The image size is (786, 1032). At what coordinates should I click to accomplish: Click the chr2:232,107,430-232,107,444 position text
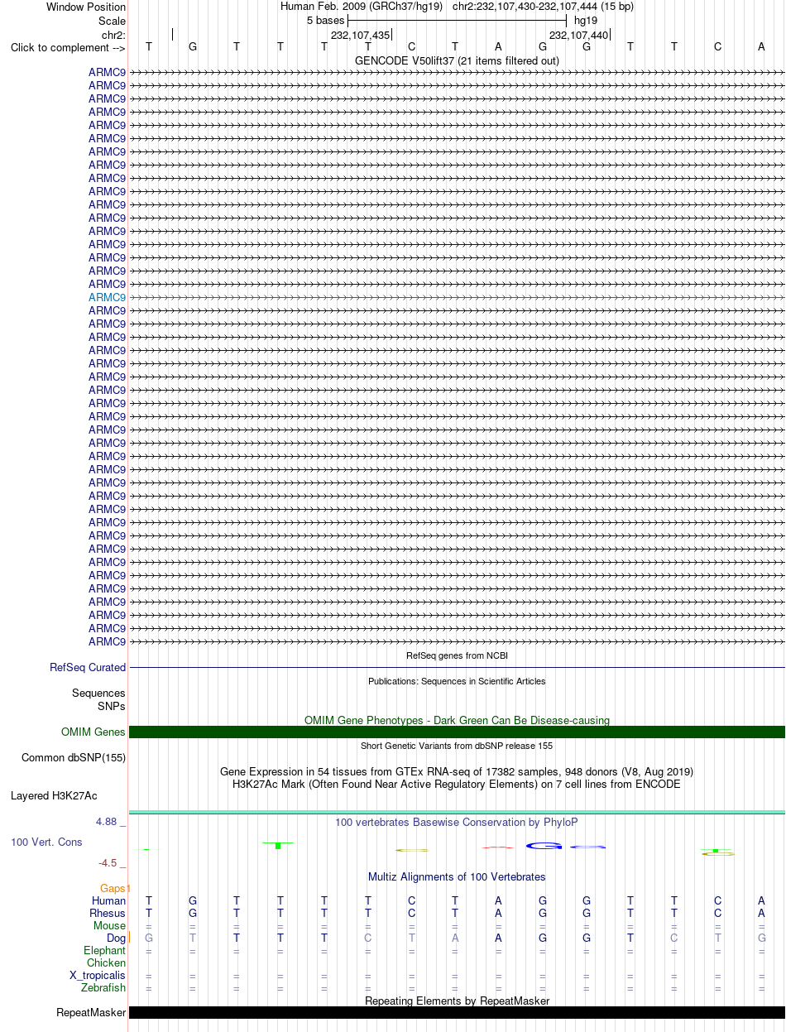543,7
